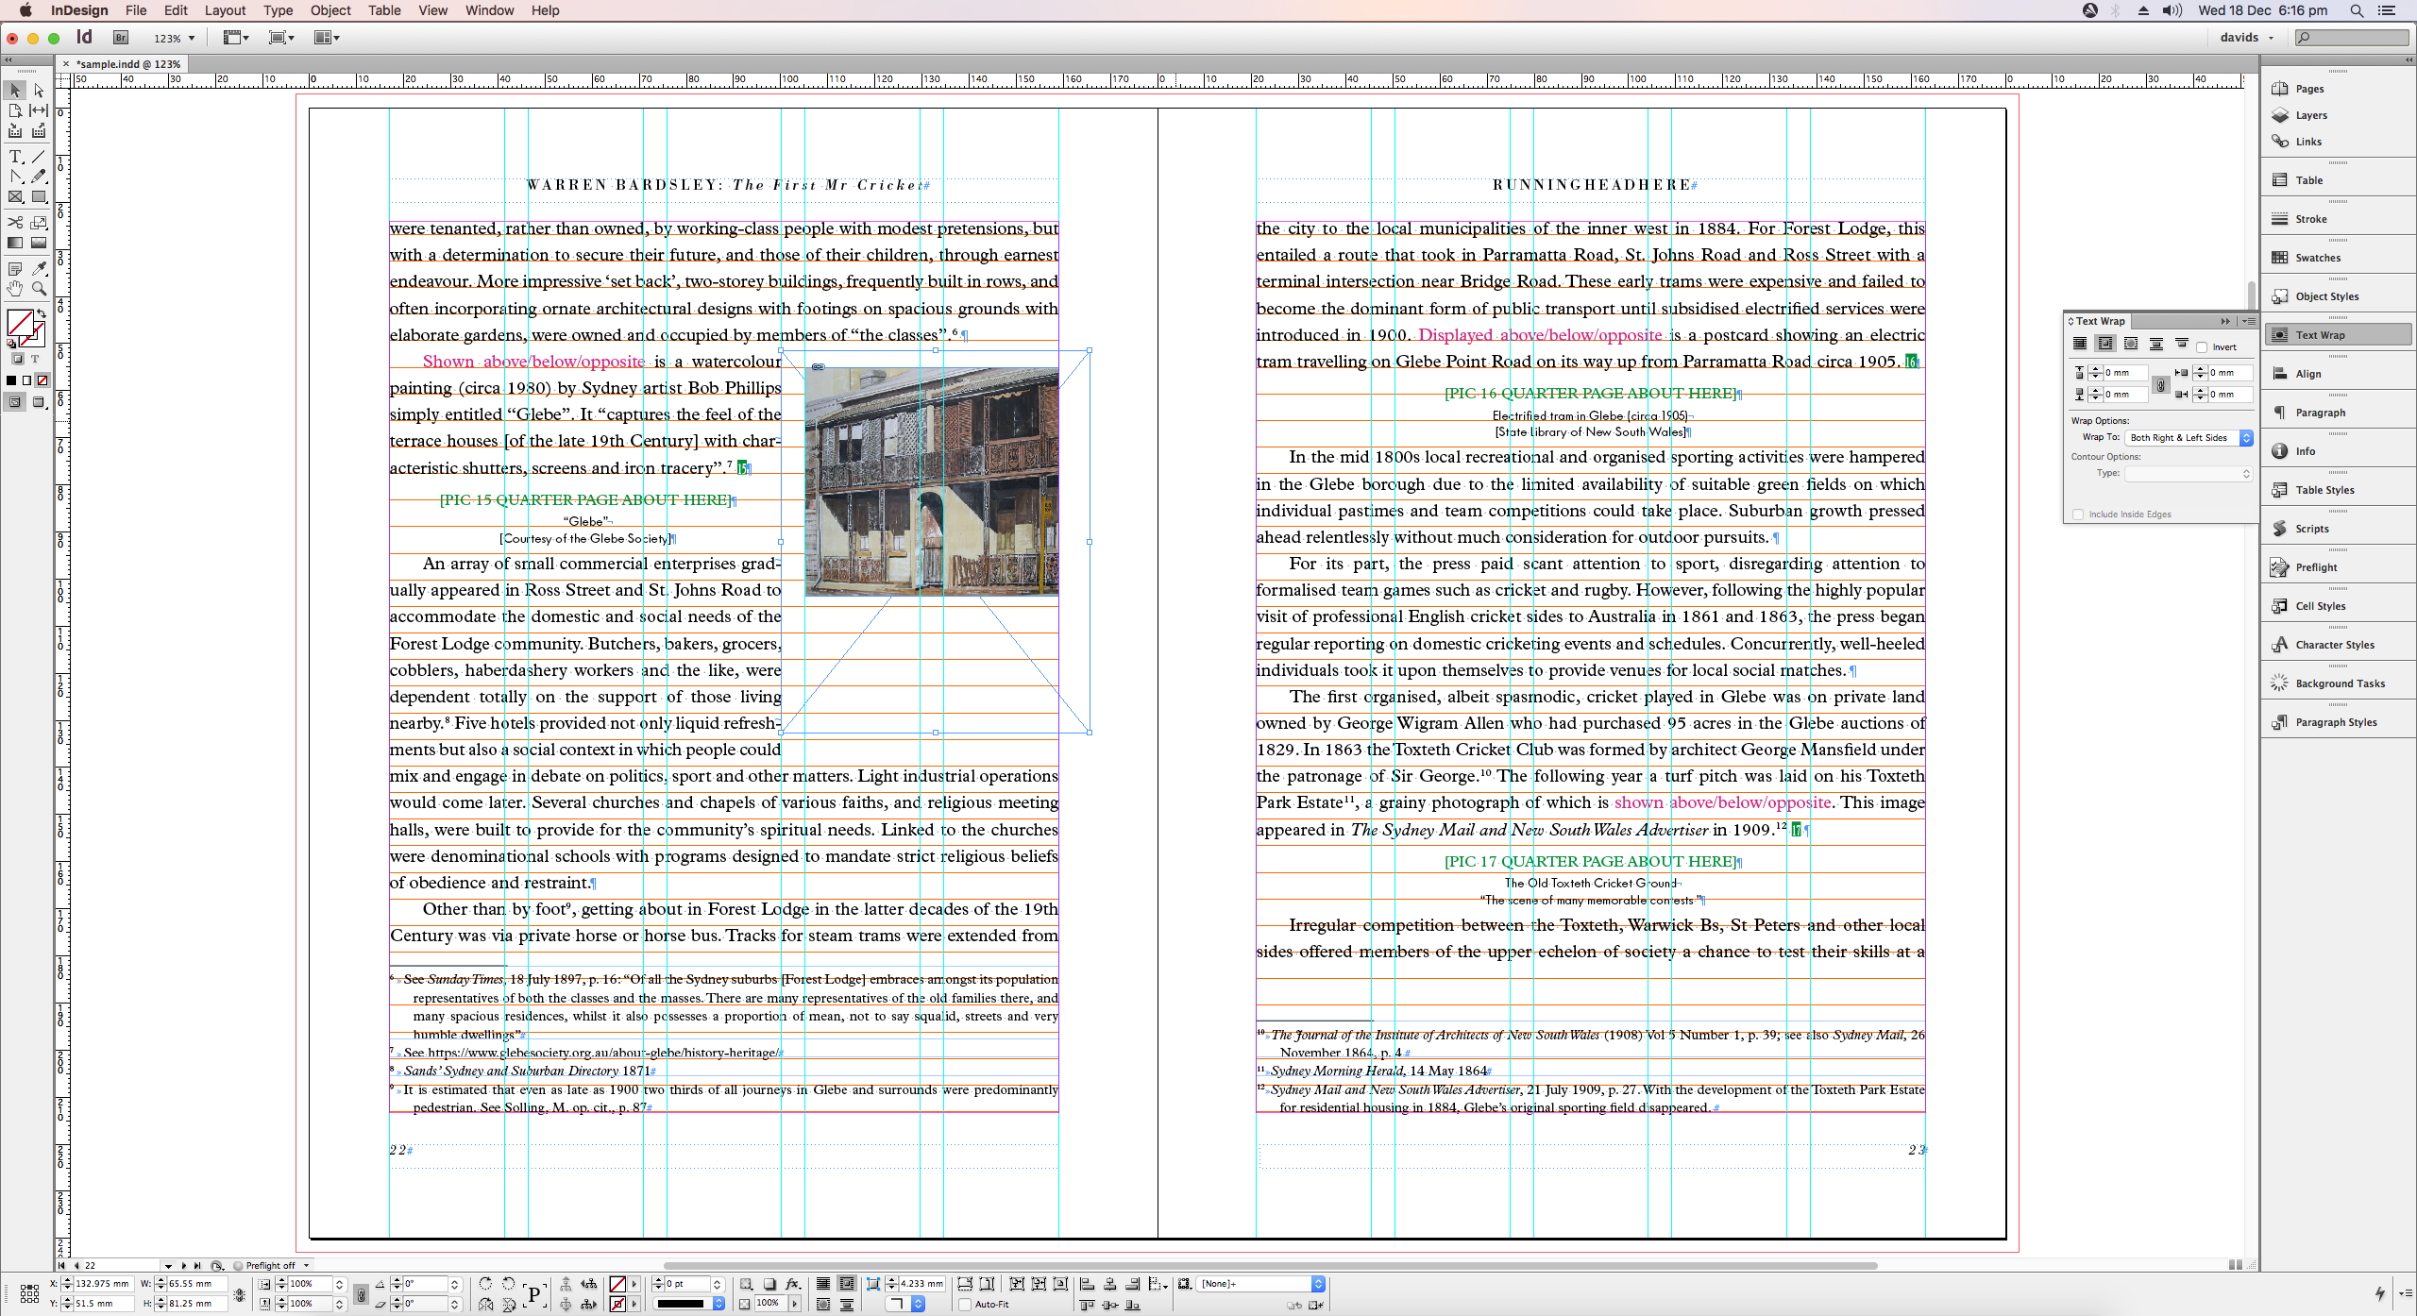Open the Text Wrap panel menu
Viewport: 2417px width, 1316px height.
[2249, 321]
